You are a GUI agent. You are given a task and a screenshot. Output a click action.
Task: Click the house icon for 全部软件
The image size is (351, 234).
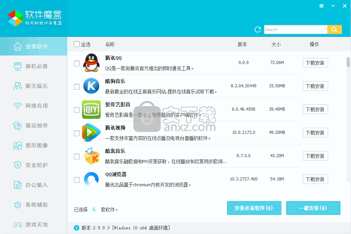click(x=17, y=47)
